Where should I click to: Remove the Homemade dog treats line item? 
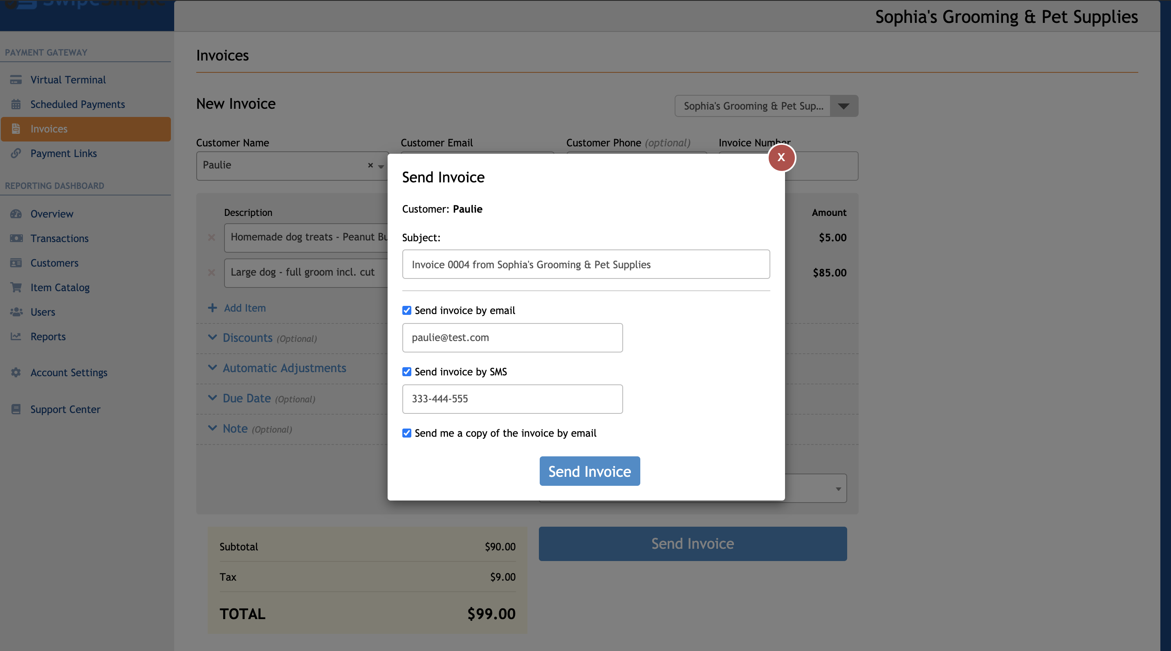[x=211, y=237]
